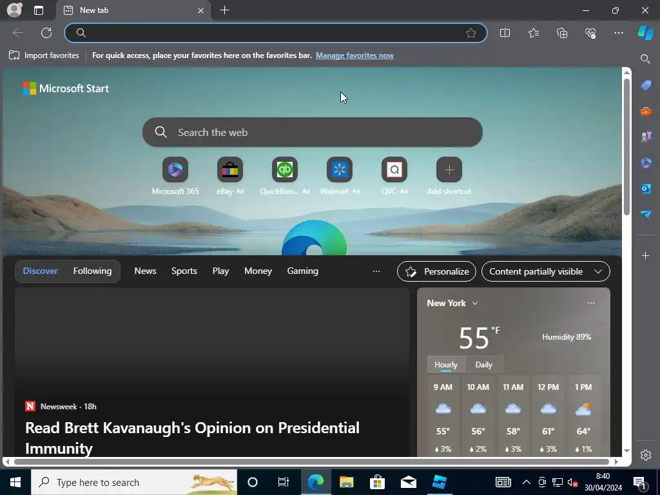Click the Personalize button
Screen dimensions: 660x495
click(436, 271)
